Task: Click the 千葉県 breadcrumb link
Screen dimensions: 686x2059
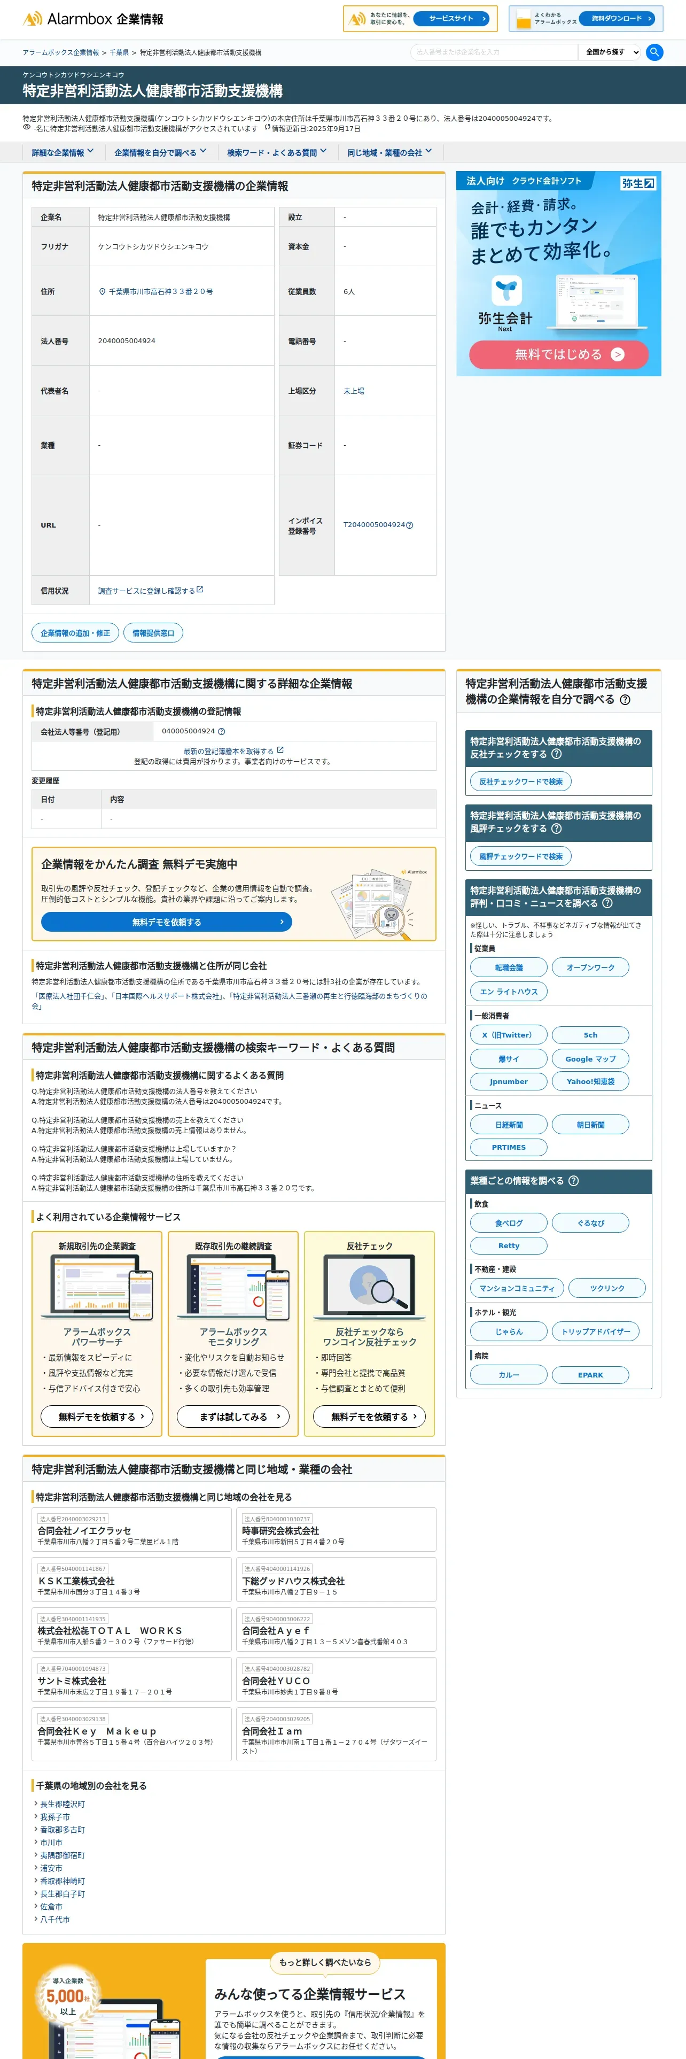Action: tap(119, 53)
